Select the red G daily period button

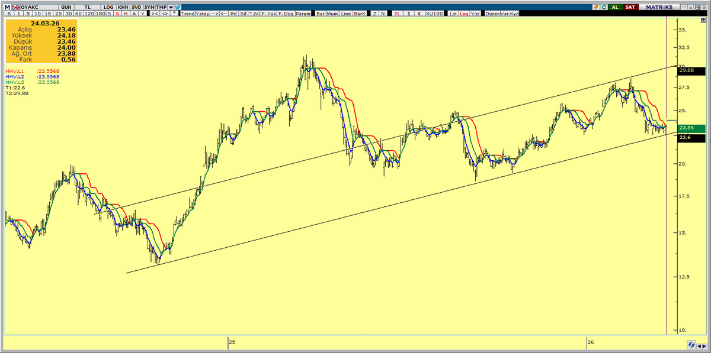tap(117, 14)
